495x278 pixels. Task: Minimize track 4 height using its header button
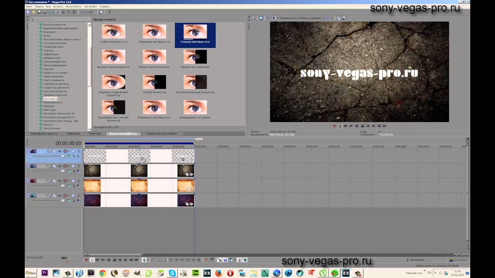click(x=28, y=195)
